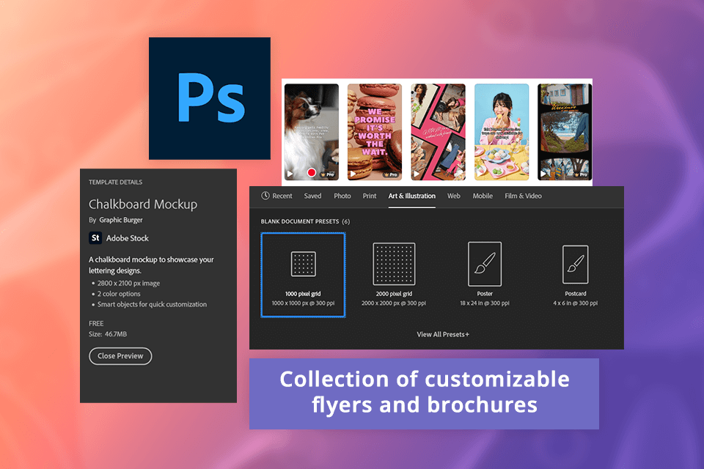Click the Adobe Stock label
This screenshot has height=469, width=704.
[127, 238]
